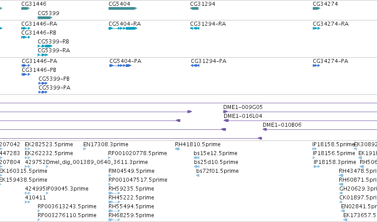Viewport: 377px width, 222px height.
Task: Click the CG5399-PA protein label
Action: 54,88
